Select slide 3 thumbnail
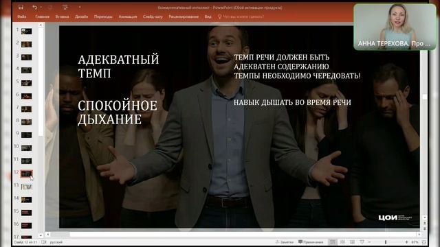This screenshot has height=247, width=440. (26, 57)
